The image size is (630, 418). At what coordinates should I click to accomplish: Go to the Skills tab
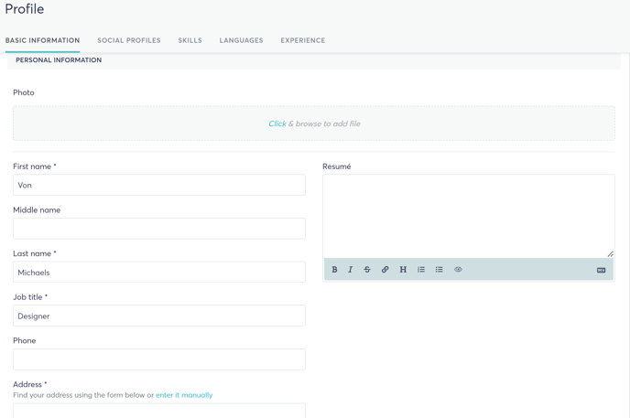(x=190, y=40)
